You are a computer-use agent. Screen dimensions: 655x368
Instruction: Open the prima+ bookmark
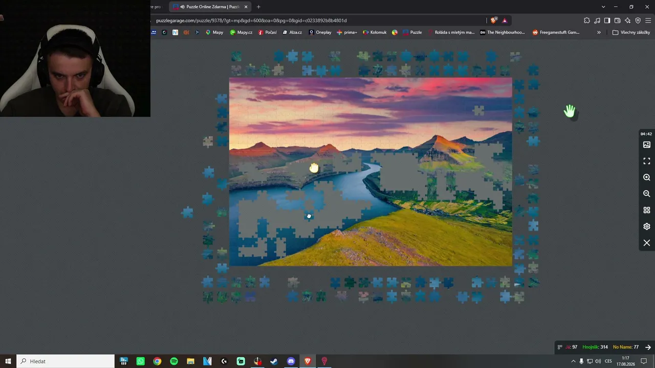pos(347,32)
